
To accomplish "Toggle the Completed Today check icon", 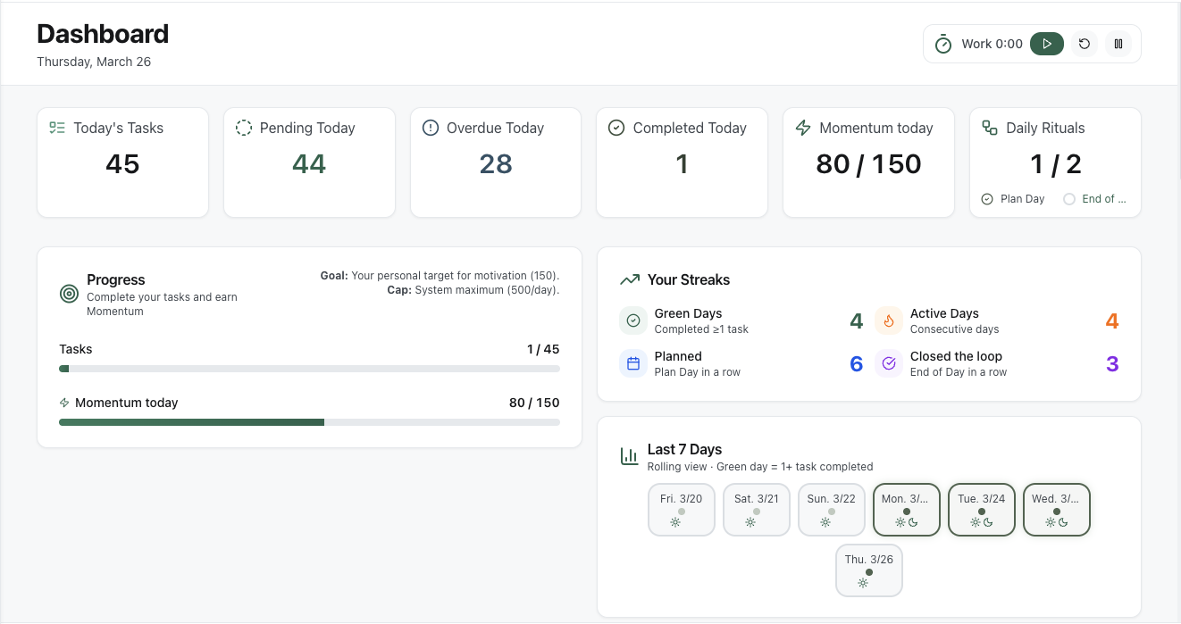I will (616, 128).
